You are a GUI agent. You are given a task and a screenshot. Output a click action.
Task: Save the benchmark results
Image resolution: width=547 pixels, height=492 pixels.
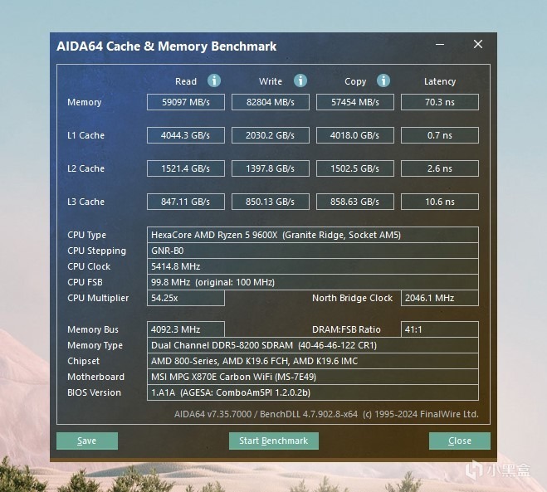click(x=87, y=441)
